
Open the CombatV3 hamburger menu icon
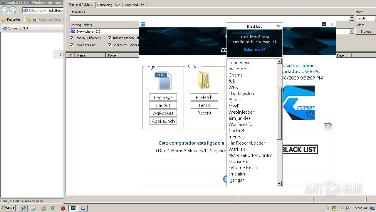pos(143,24)
